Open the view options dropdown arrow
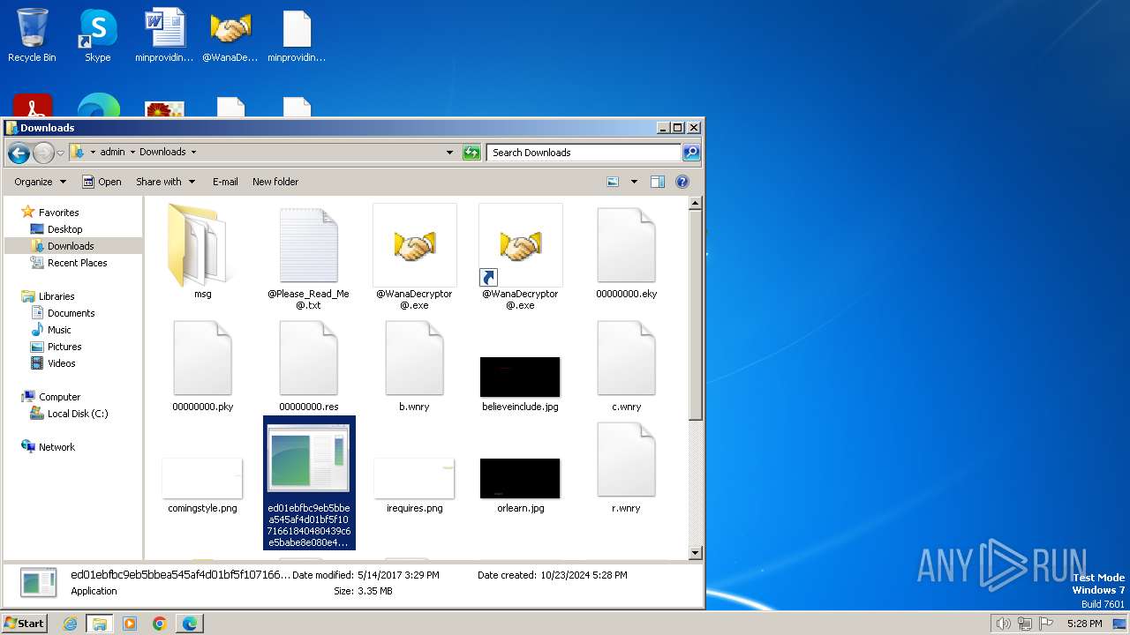1130x635 pixels. pos(633,182)
